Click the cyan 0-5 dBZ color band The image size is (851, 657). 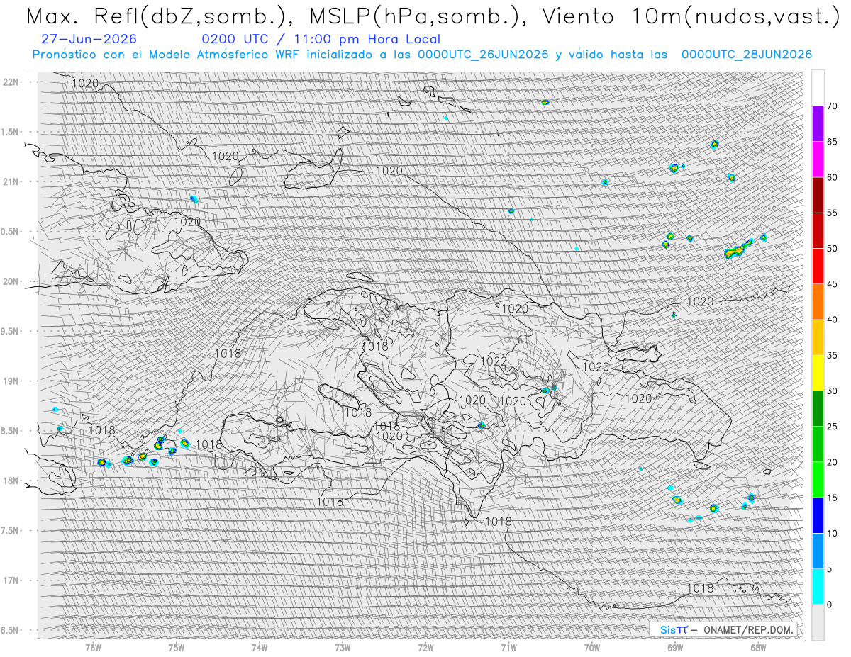[x=818, y=586]
